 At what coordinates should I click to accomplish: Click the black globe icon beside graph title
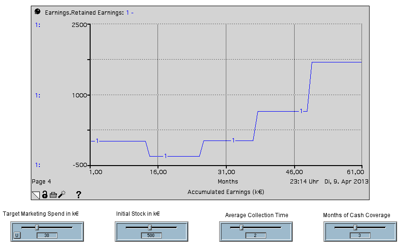[x=37, y=11]
